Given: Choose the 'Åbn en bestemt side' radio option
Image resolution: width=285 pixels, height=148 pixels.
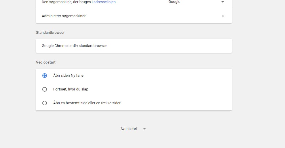Looking at the screenshot, I should click(45, 103).
